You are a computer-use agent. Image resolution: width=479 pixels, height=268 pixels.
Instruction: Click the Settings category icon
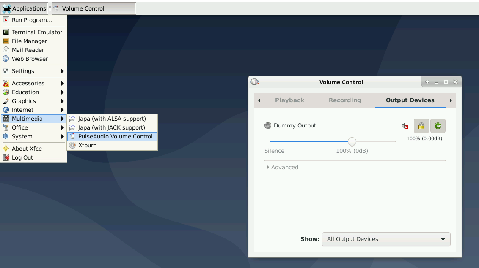point(6,71)
